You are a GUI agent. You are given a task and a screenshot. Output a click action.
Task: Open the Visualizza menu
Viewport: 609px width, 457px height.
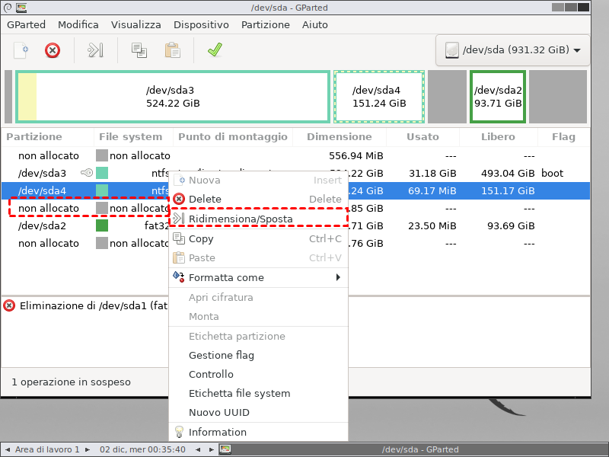point(136,24)
